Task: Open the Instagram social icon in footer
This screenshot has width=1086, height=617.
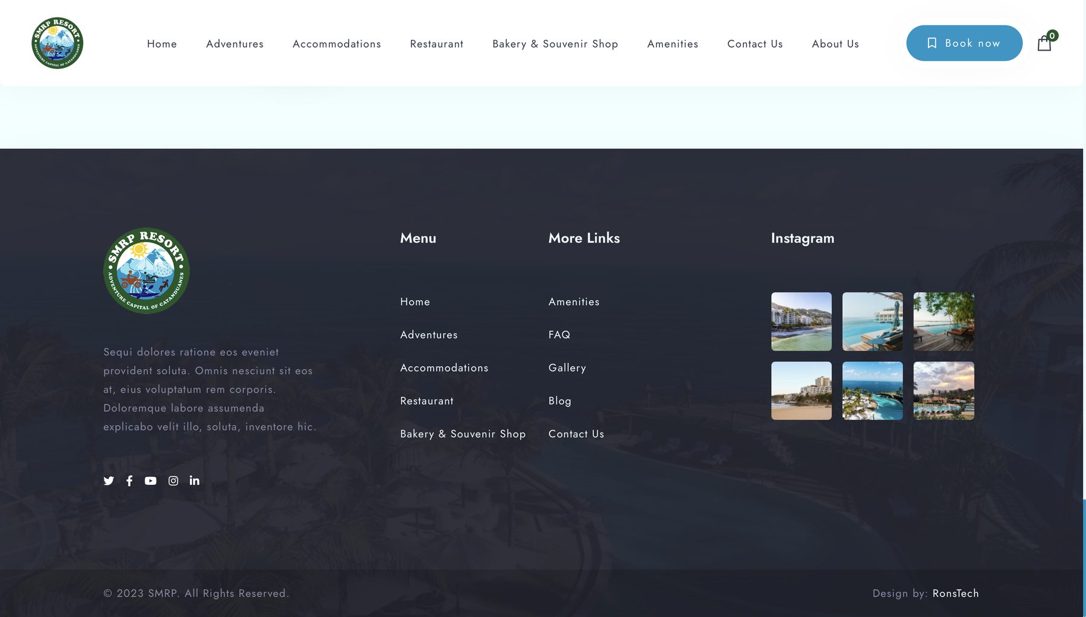Action: (173, 481)
